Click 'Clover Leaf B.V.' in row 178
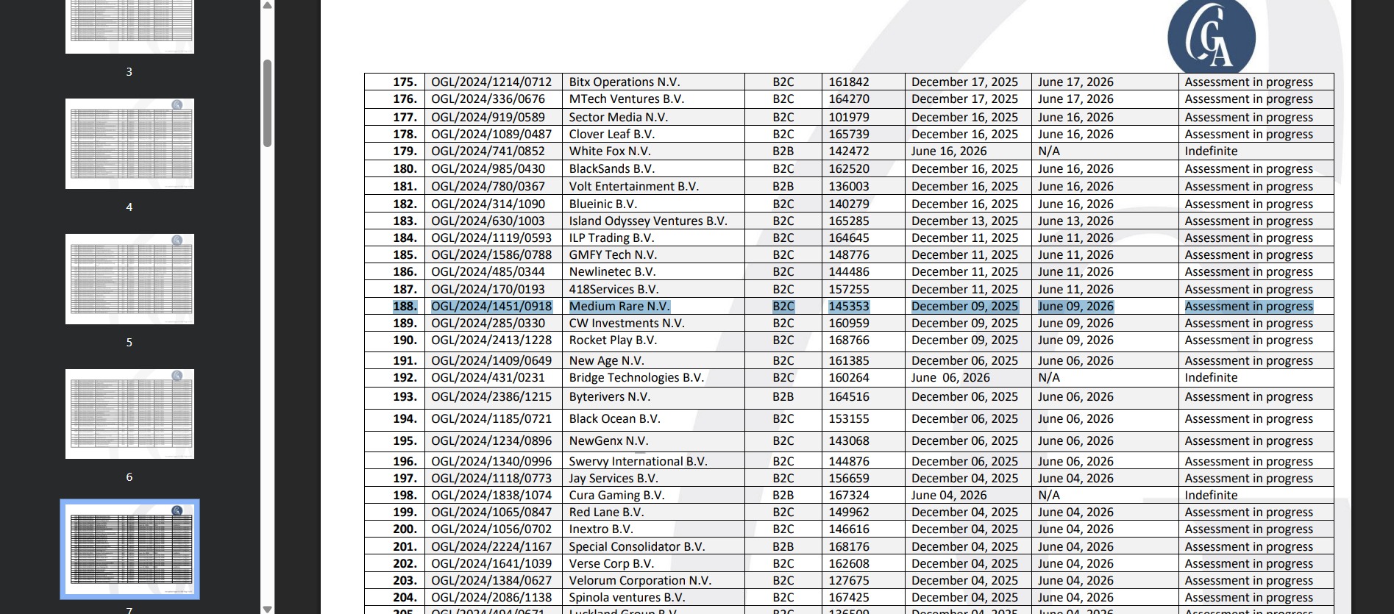Viewport: 1394px width, 614px height. pyautogui.click(x=611, y=135)
